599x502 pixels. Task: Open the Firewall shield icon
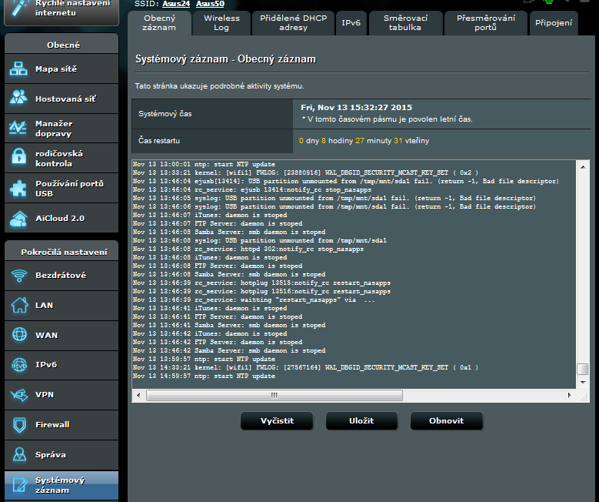[19, 425]
